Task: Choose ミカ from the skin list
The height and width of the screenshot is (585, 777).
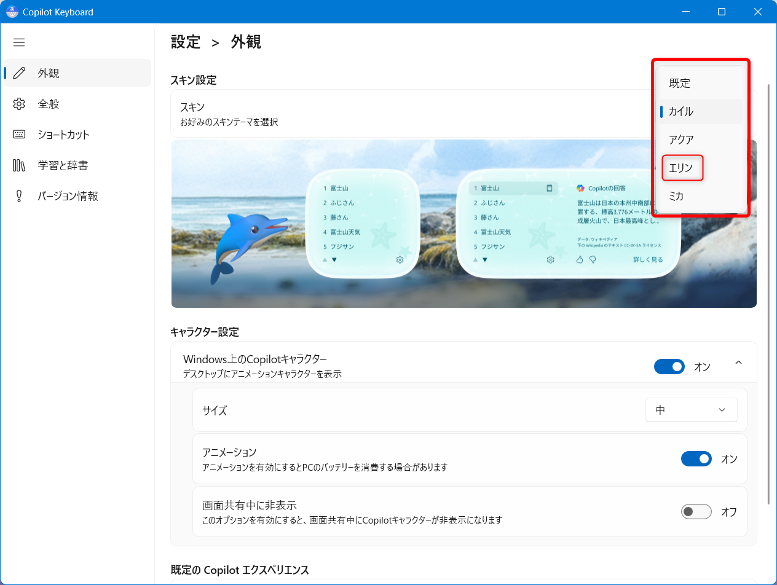Action: point(701,196)
